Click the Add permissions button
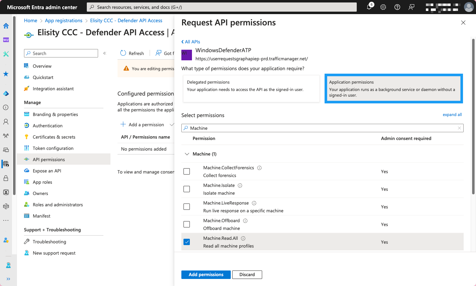476x286 pixels. tap(206, 275)
